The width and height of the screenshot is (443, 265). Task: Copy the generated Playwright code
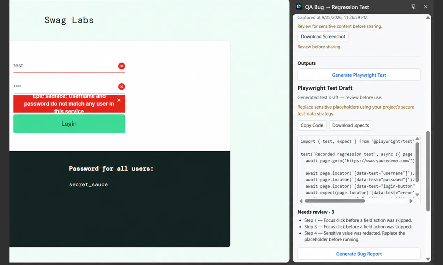coord(312,126)
